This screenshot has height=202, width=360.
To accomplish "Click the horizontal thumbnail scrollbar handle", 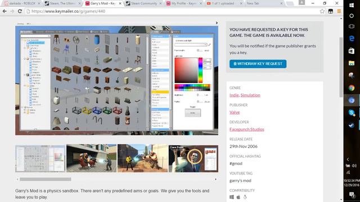I will click(x=45, y=180).
